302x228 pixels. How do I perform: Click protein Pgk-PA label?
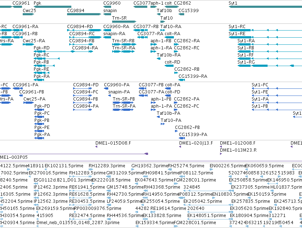[42, 135]
